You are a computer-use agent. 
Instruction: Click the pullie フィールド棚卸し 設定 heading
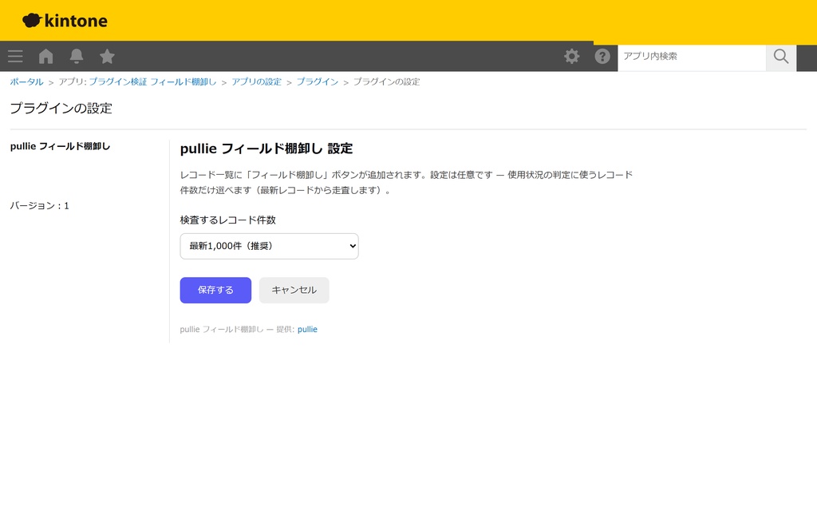coord(266,149)
